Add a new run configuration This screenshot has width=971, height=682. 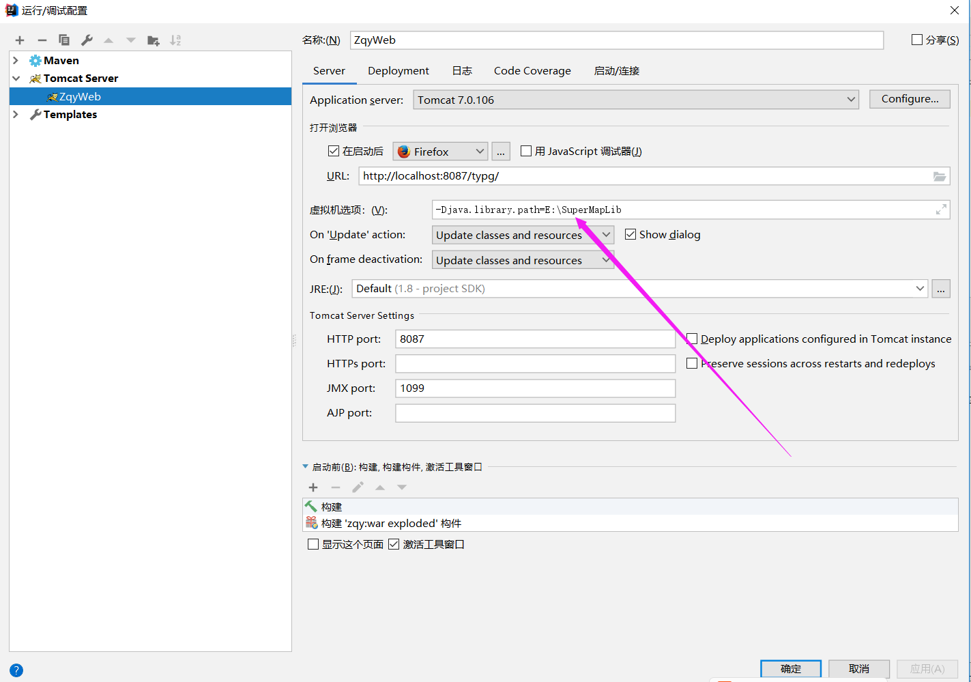[19, 40]
